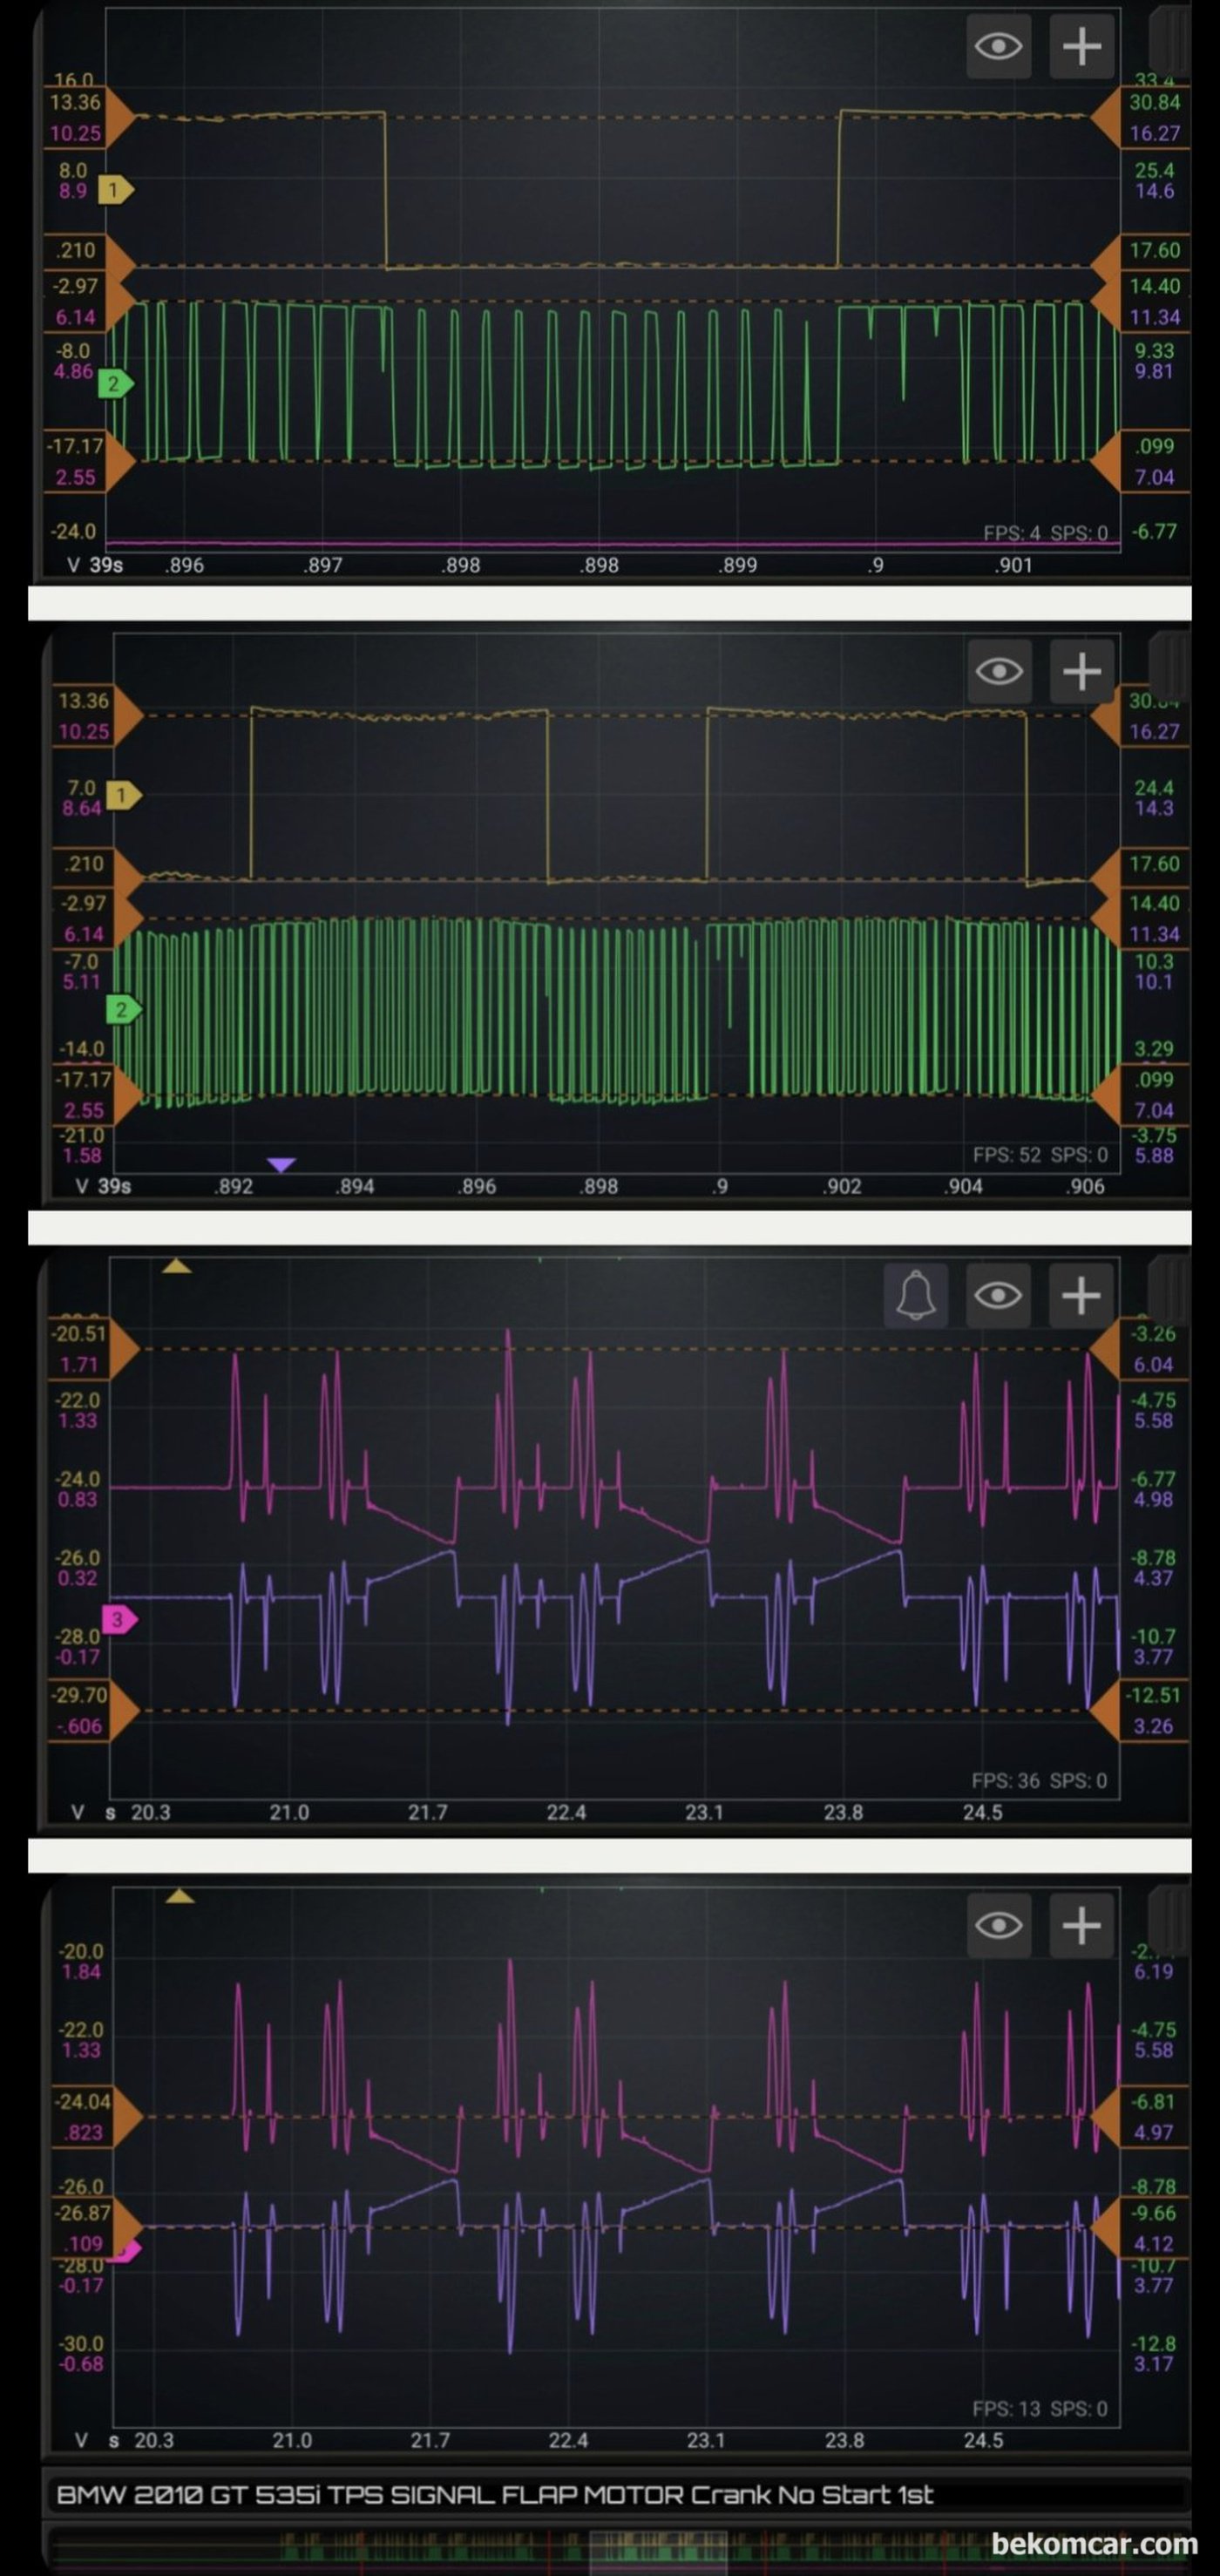Select green channel 2 marker in first panel
The width and height of the screenshot is (1220, 2576).
[115, 383]
